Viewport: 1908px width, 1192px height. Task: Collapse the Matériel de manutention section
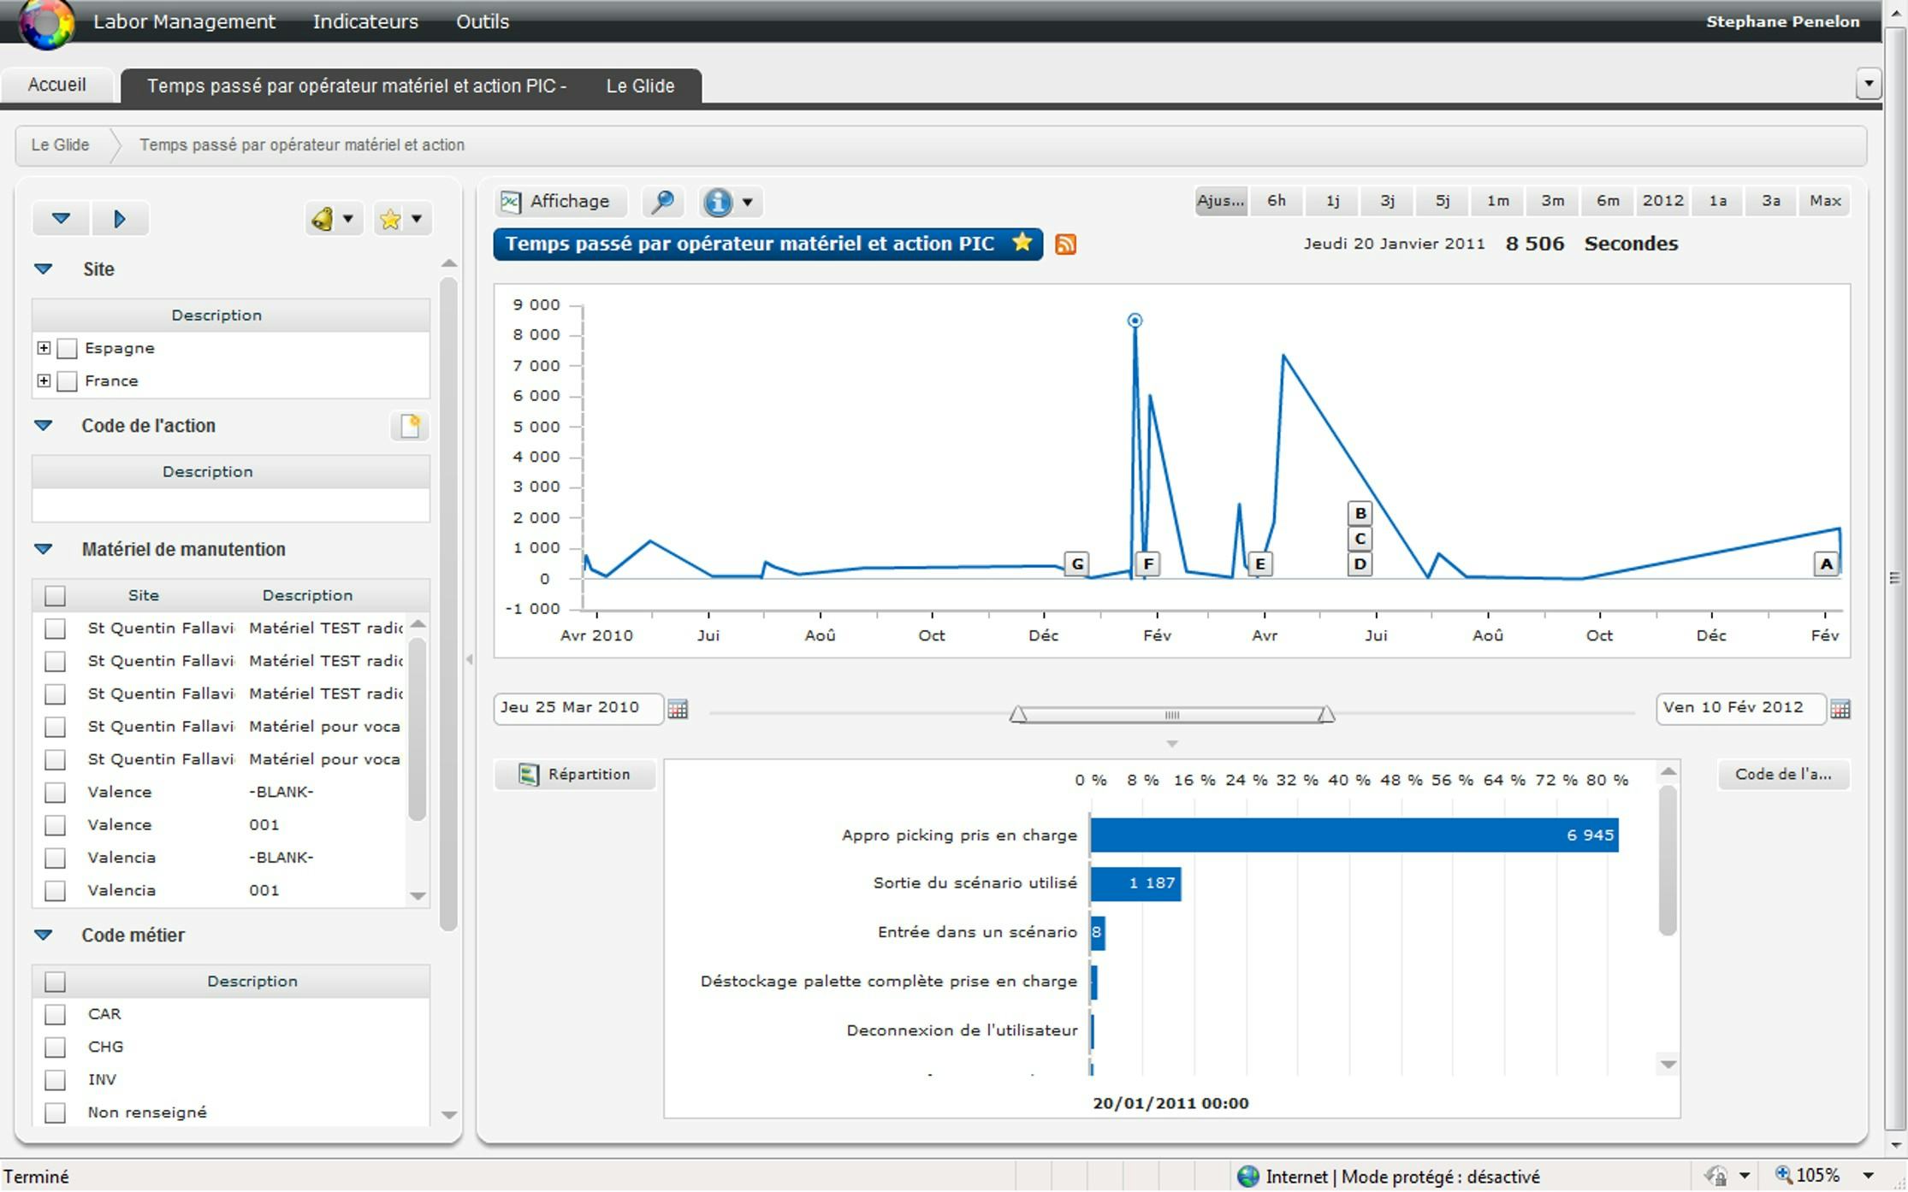44,550
